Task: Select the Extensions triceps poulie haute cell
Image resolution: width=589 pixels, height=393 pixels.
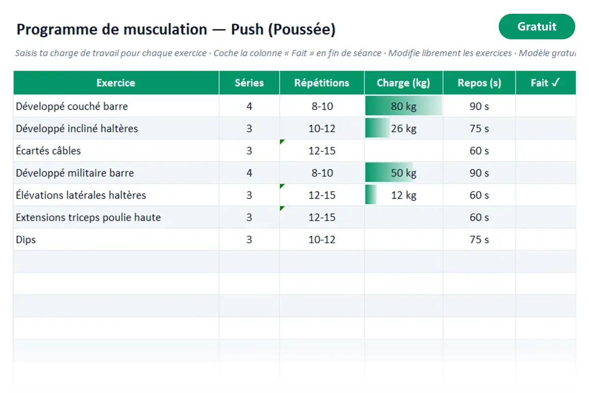Action: (116, 217)
